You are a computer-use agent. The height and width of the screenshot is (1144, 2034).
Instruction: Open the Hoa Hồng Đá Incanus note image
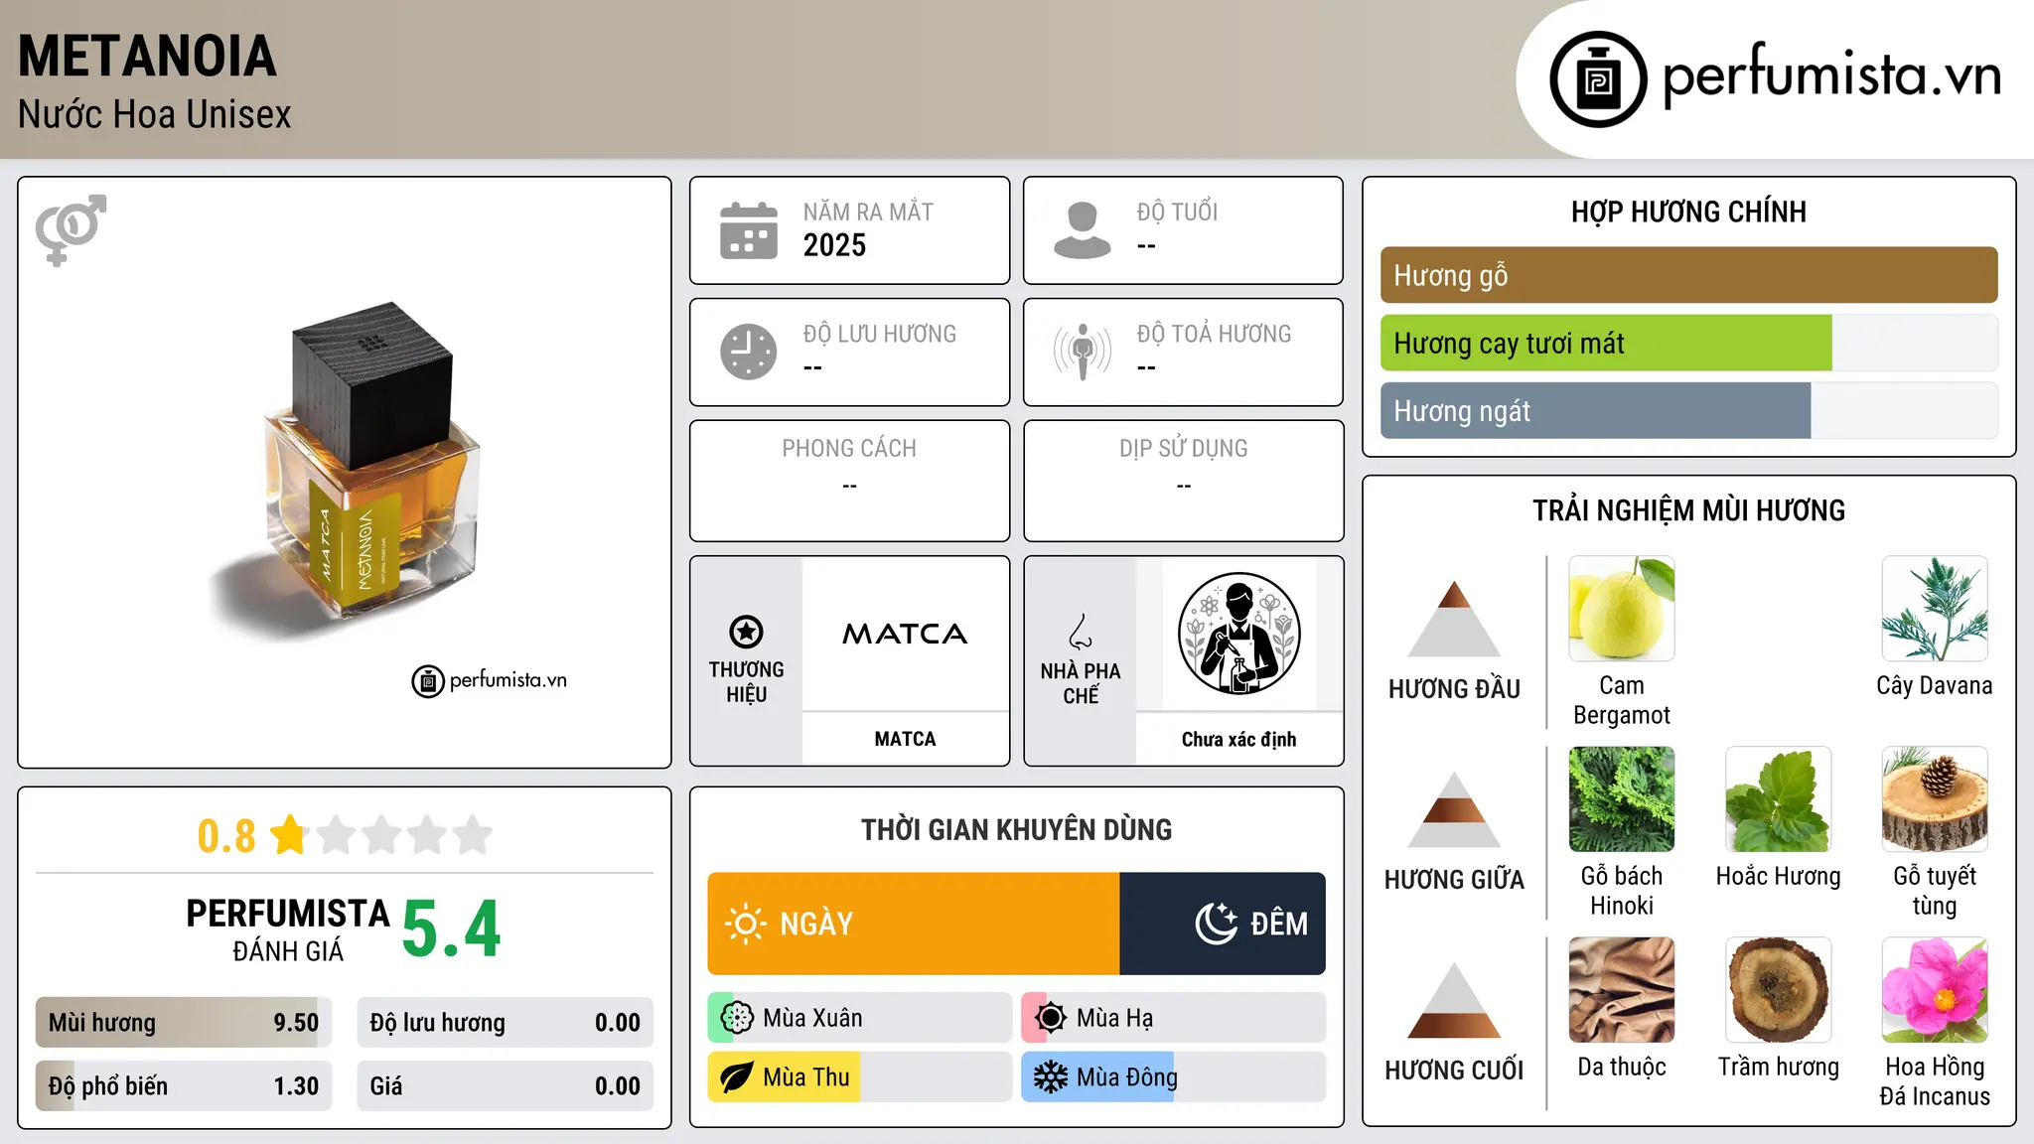pyautogui.click(x=1935, y=990)
